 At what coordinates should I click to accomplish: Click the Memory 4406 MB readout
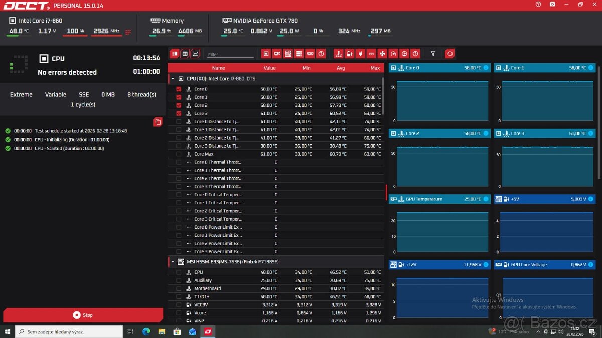pyautogui.click(x=190, y=31)
